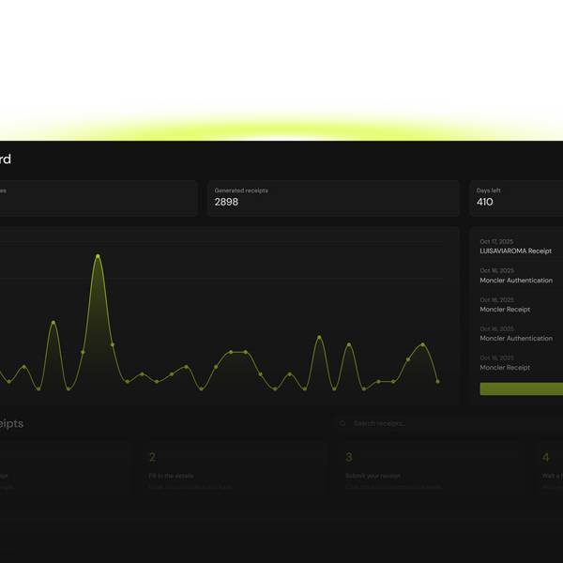Select the tallest peak point on chart
This screenshot has width=563, height=563.
[x=98, y=255]
